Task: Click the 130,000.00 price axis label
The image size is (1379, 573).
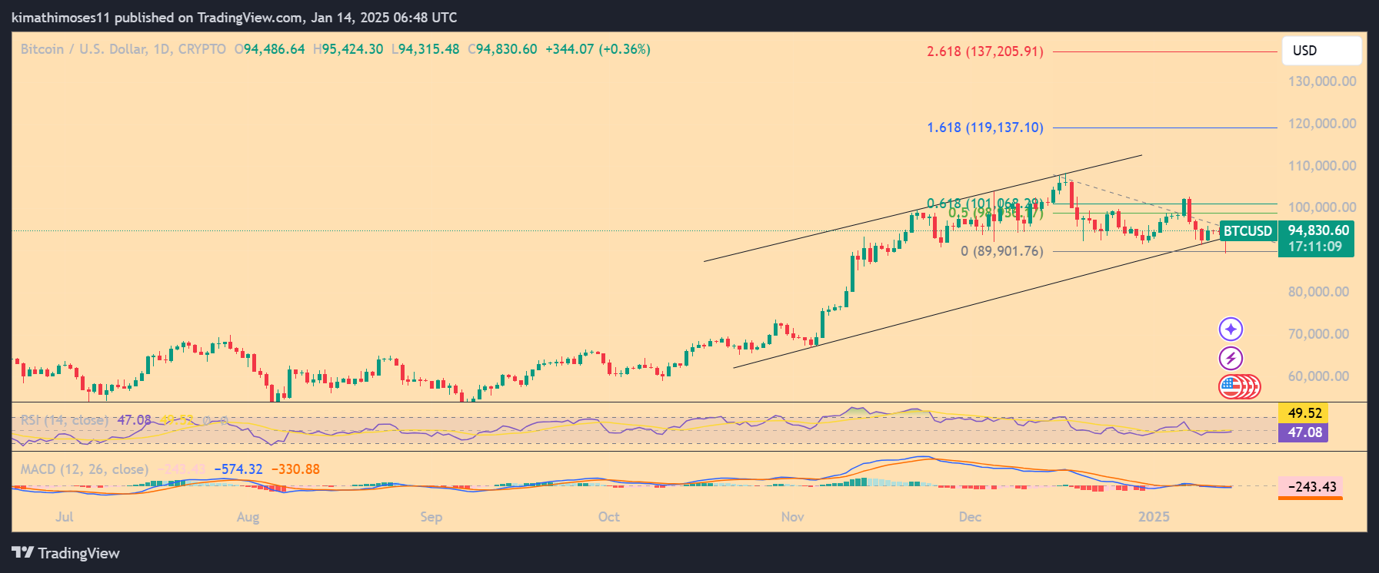Action: [1322, 81]
